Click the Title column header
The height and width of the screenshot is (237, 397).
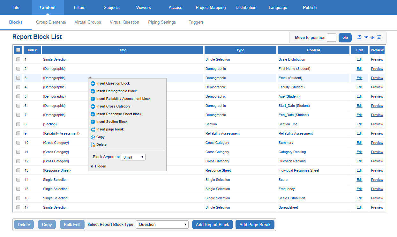tap(123, 50)
